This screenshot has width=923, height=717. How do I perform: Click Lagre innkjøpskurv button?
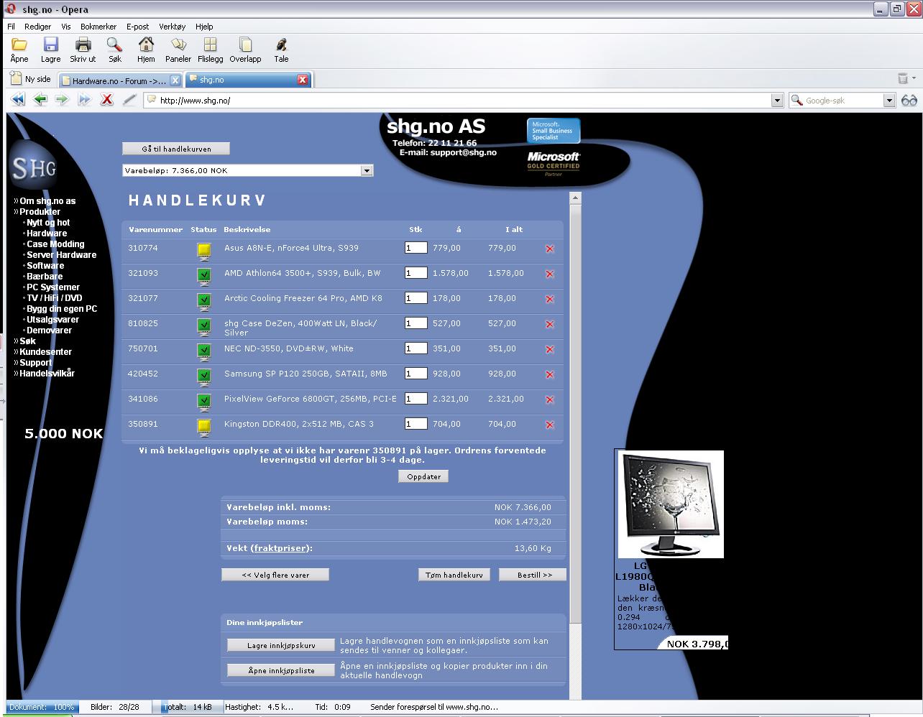(281, 645)
